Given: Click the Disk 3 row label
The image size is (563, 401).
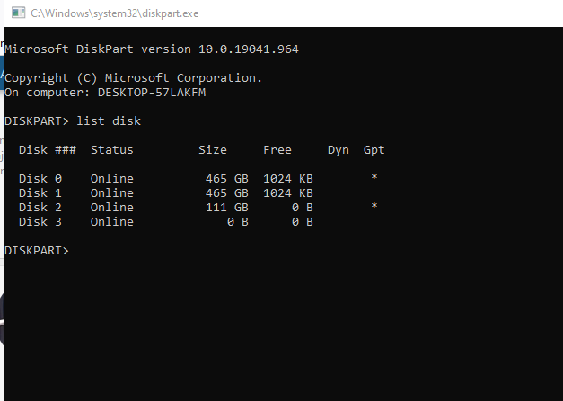Looking at the screenshot, I should [40, 221].
